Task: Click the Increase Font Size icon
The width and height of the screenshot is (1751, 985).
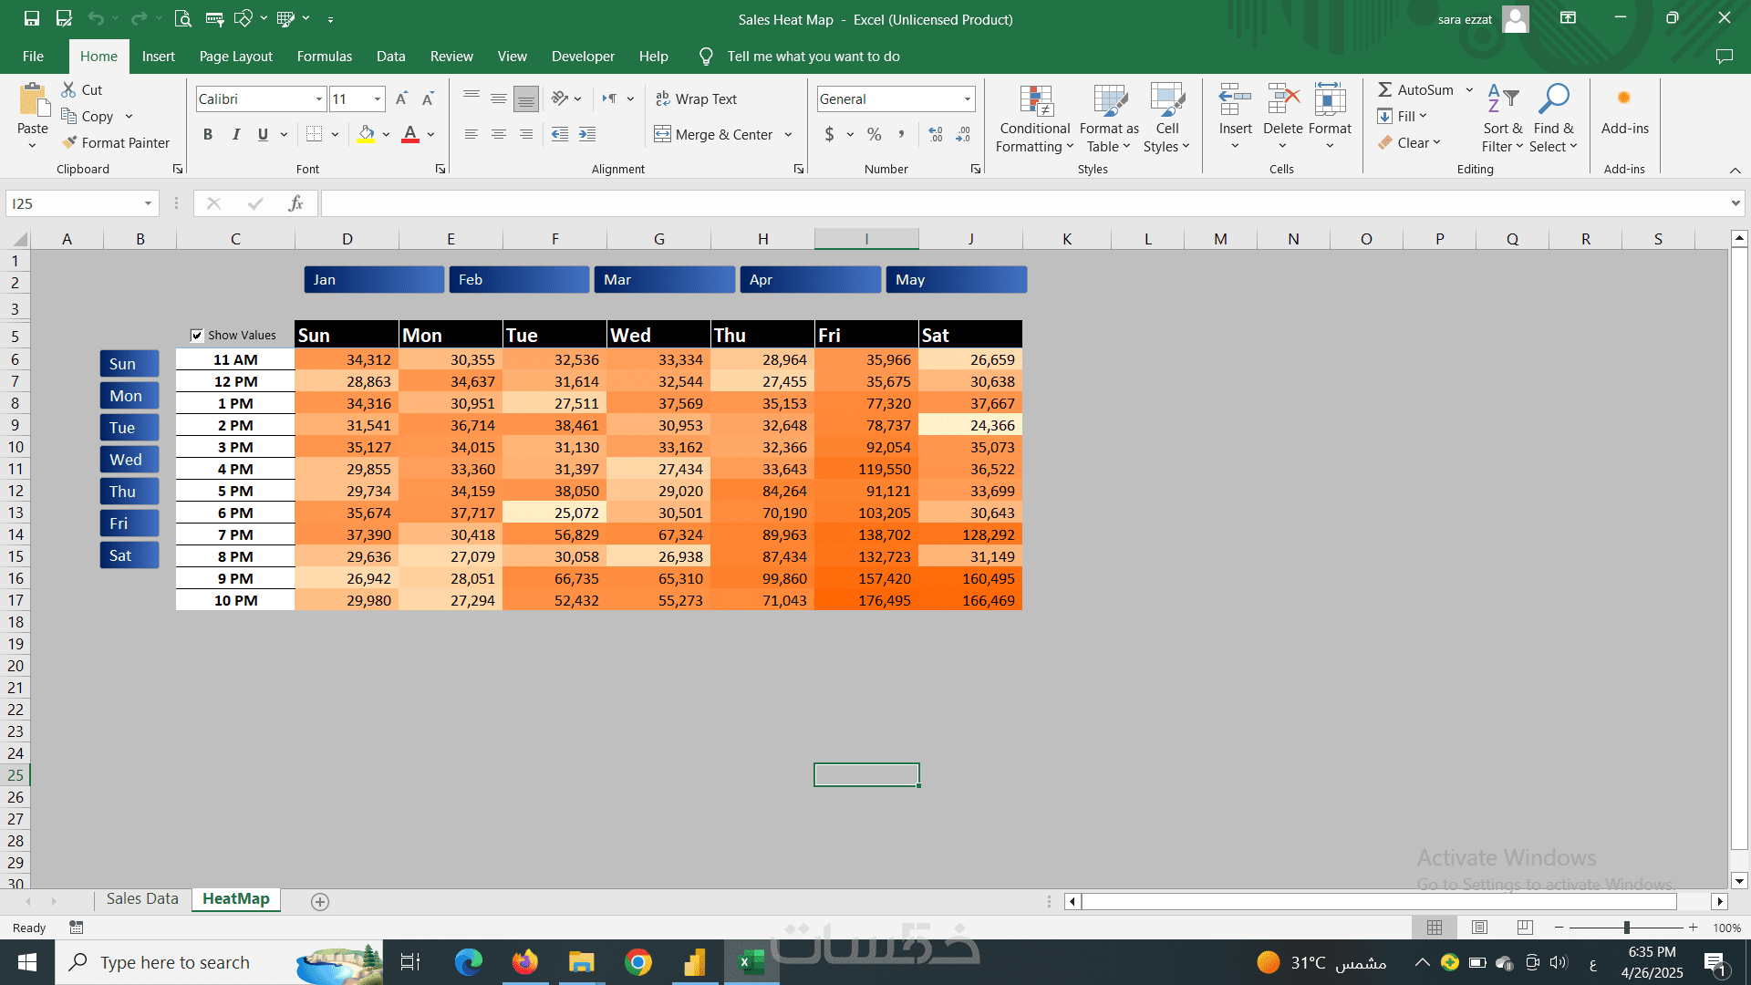Action: click(x=401, y=98)
